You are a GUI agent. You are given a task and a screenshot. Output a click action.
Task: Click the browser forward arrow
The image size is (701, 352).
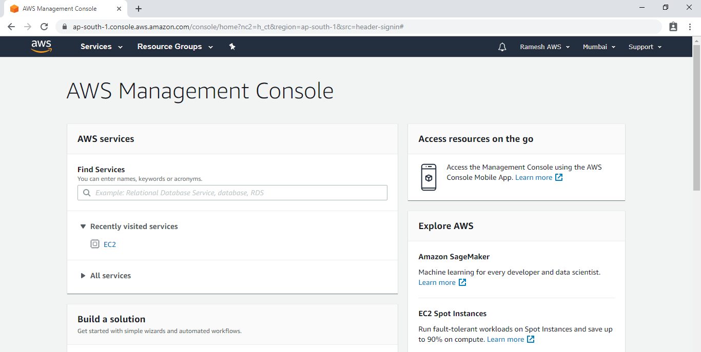point(28,27)
